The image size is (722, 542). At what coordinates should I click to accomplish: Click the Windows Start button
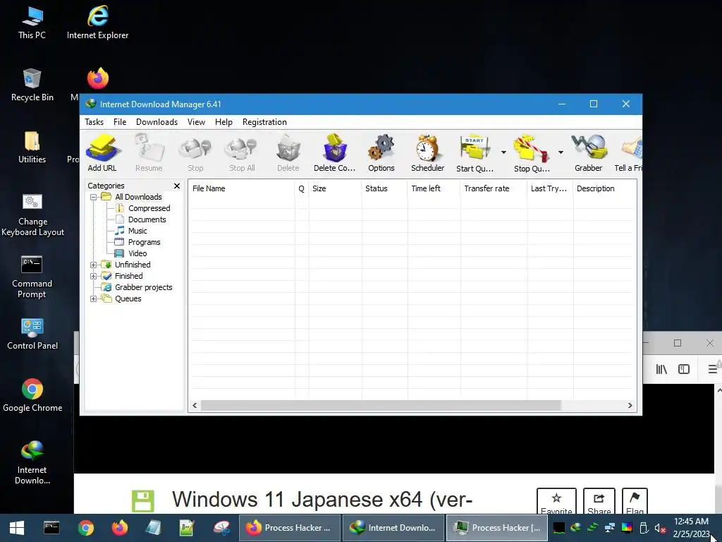click(x=17, y=528)
